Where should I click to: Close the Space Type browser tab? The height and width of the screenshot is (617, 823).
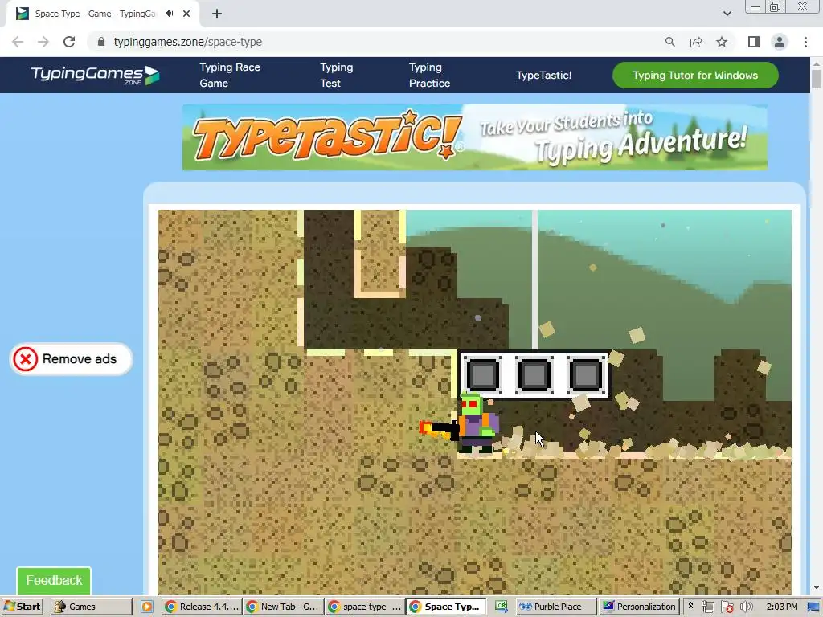point(186,14)
